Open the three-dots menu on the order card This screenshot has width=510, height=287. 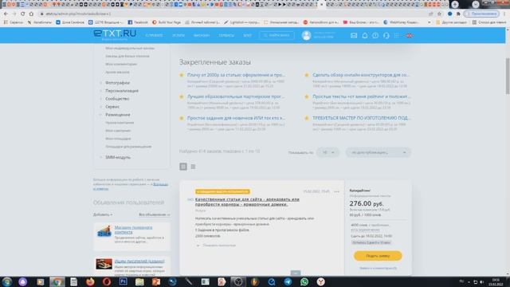336,191
